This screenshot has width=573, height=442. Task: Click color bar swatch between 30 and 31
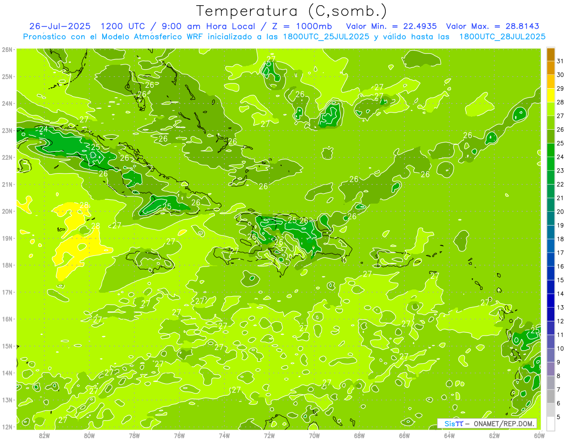tap(551, 68)
